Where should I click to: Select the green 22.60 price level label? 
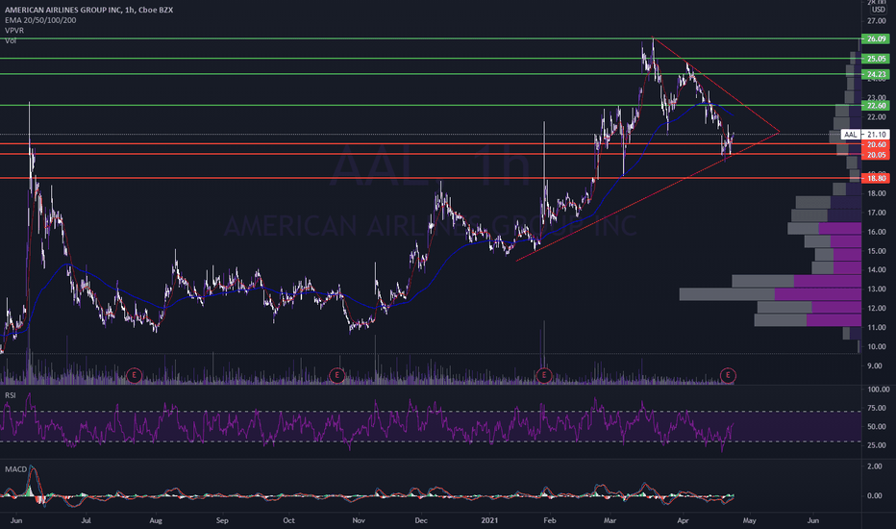click(876, 105)
